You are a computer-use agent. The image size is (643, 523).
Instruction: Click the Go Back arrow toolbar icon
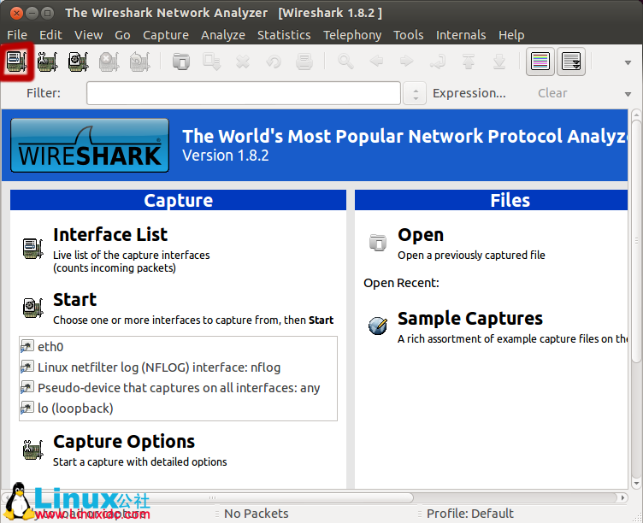pos(376,62)
